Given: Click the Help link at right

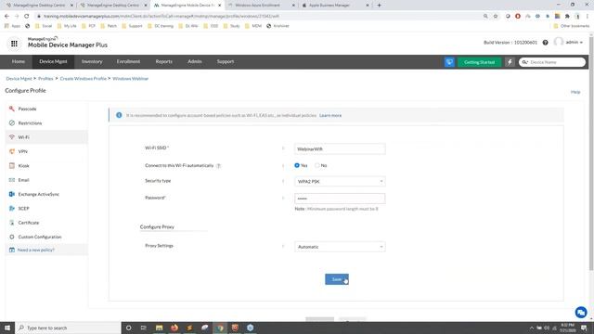Looking at the screenshot, I should pyautogui.click(x=575, y=92).
